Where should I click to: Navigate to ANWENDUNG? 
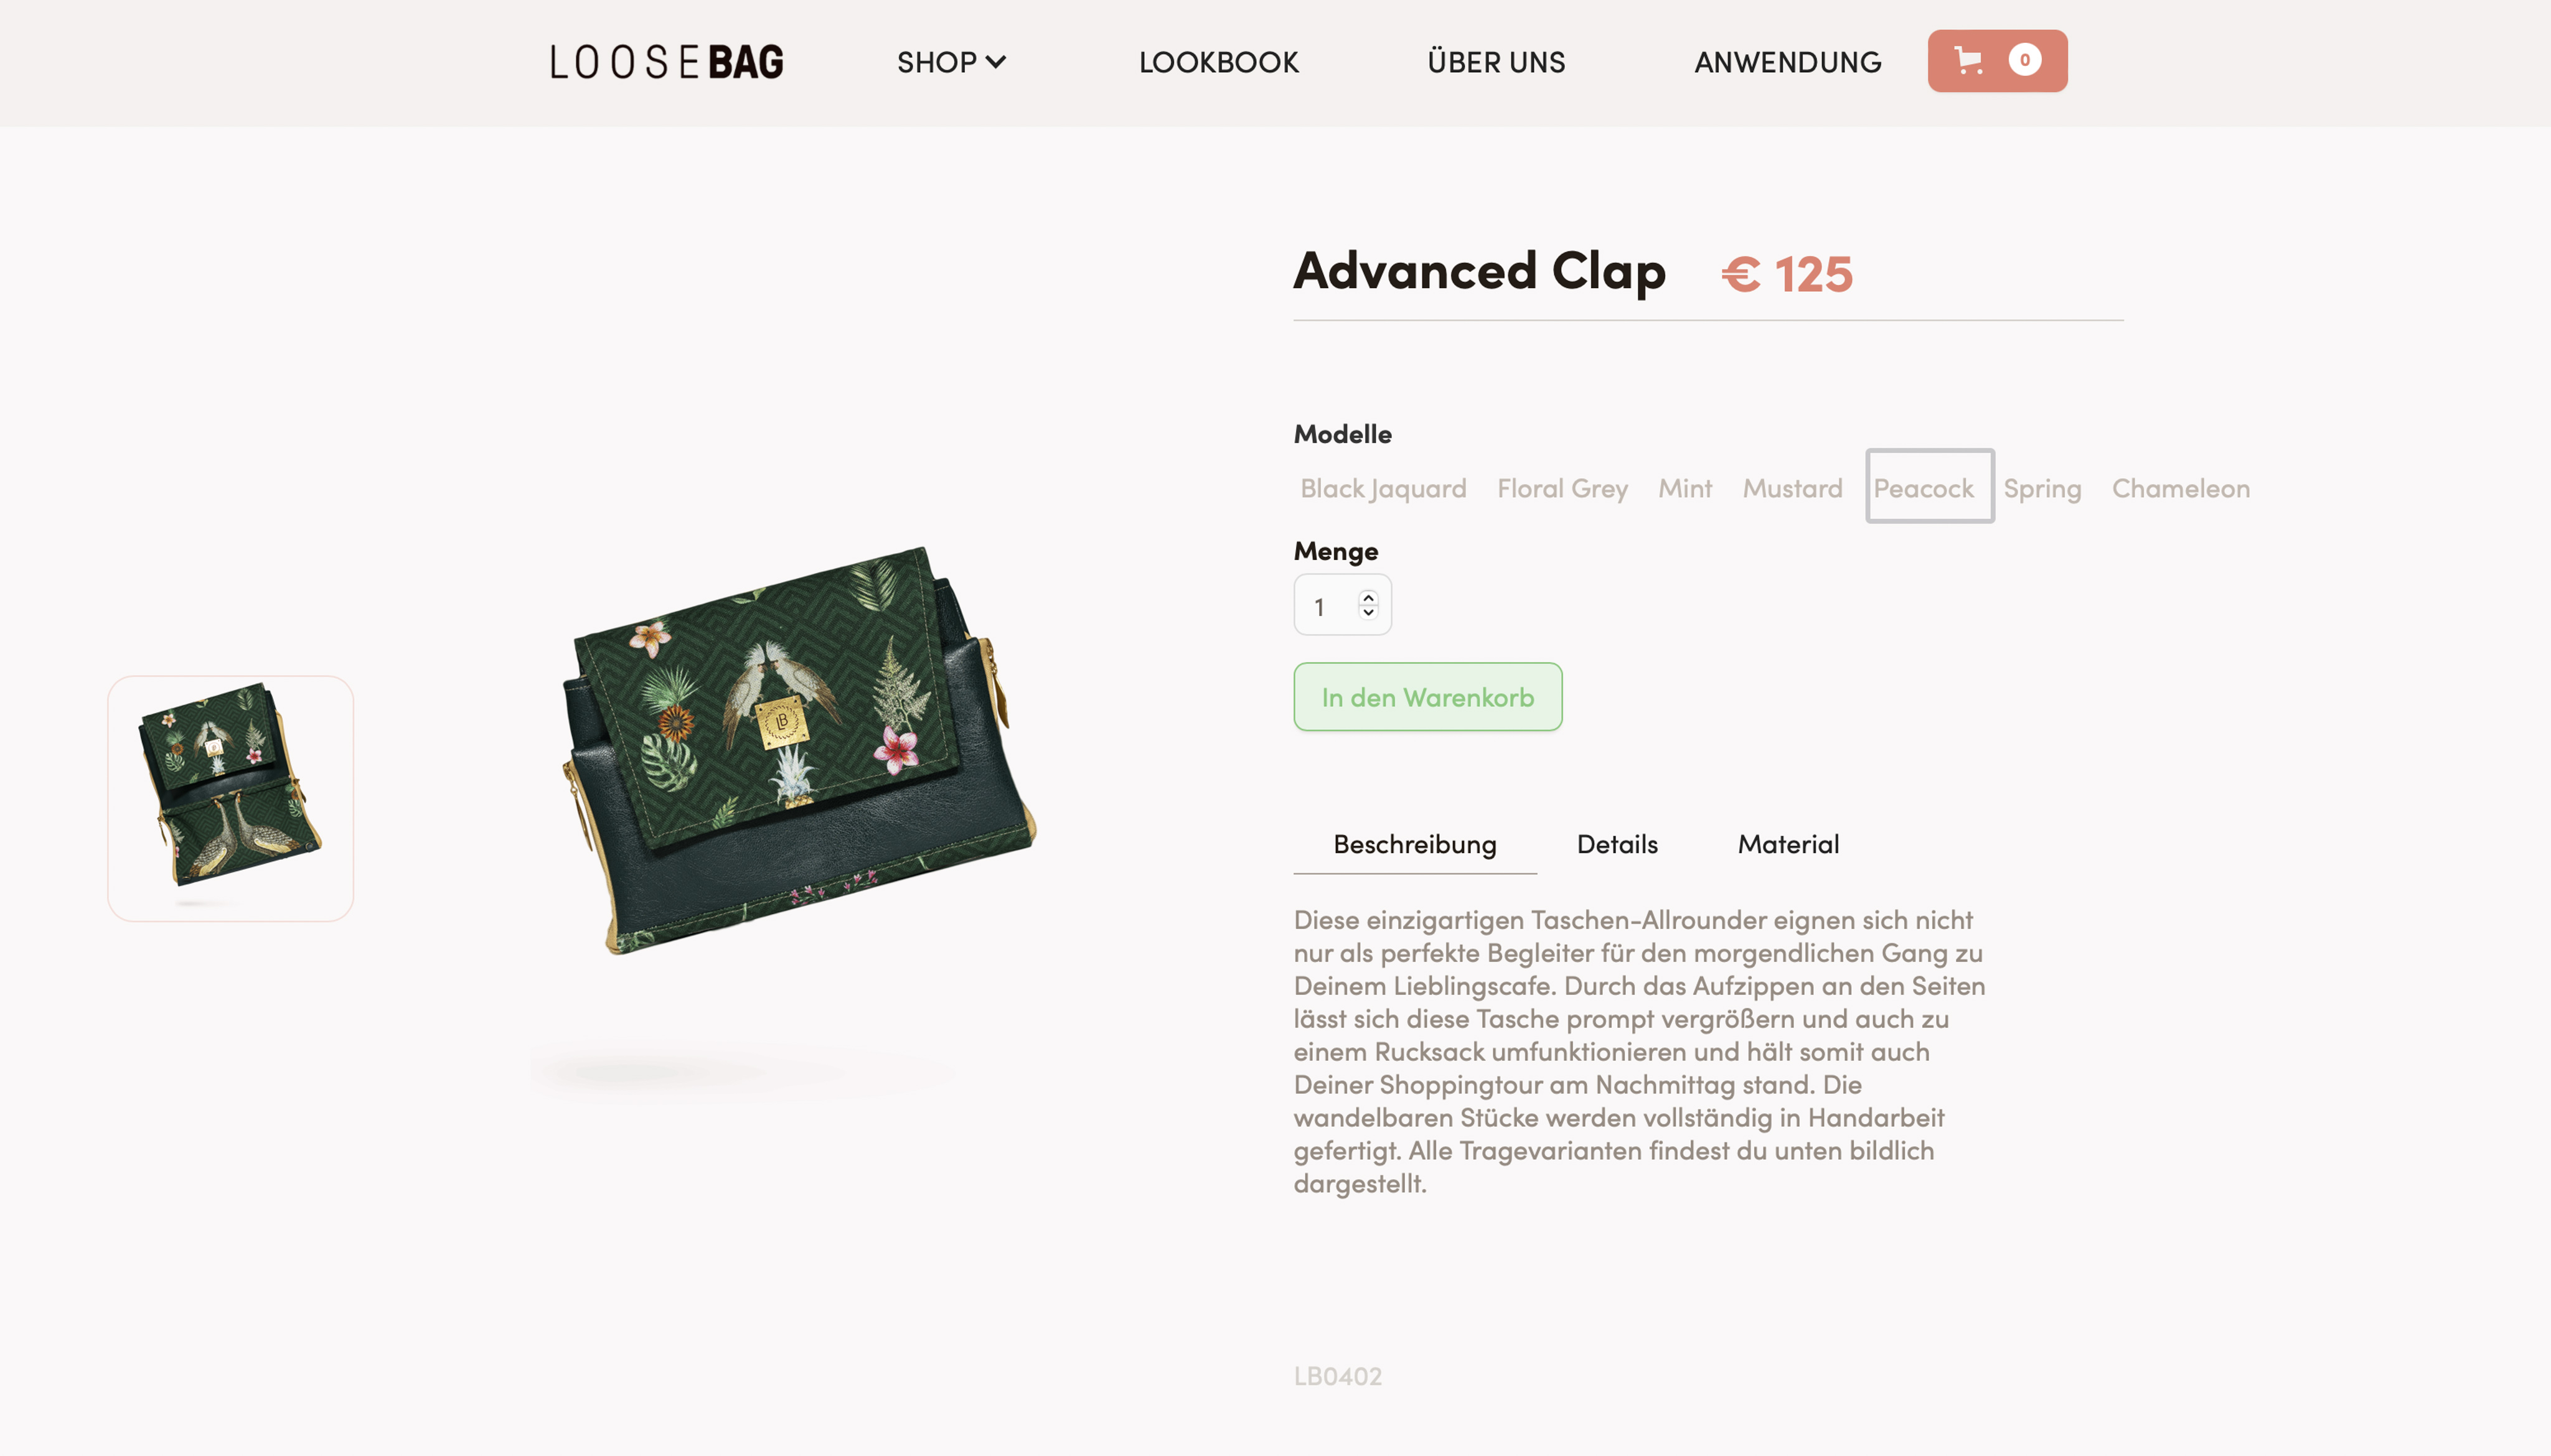coord(1787,62)
